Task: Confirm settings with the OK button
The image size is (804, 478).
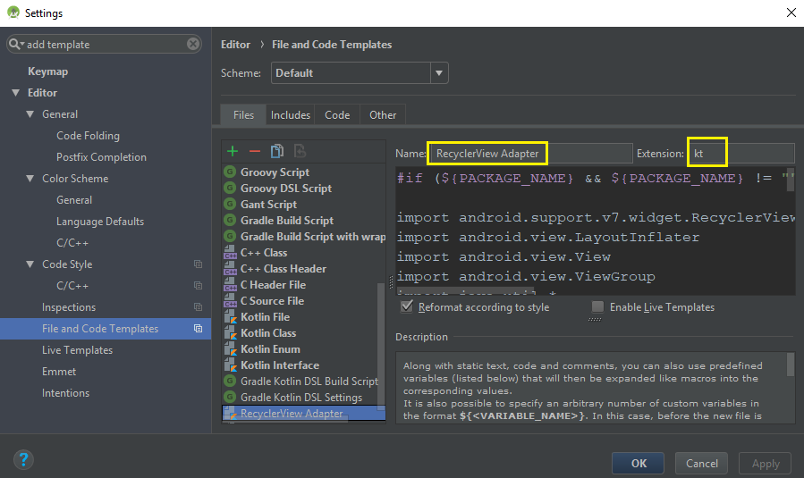Action: point(639,463)
